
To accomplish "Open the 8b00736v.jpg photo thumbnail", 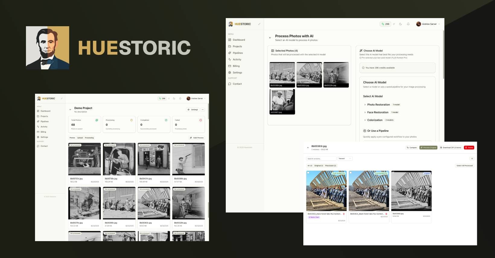I will 119,159.
